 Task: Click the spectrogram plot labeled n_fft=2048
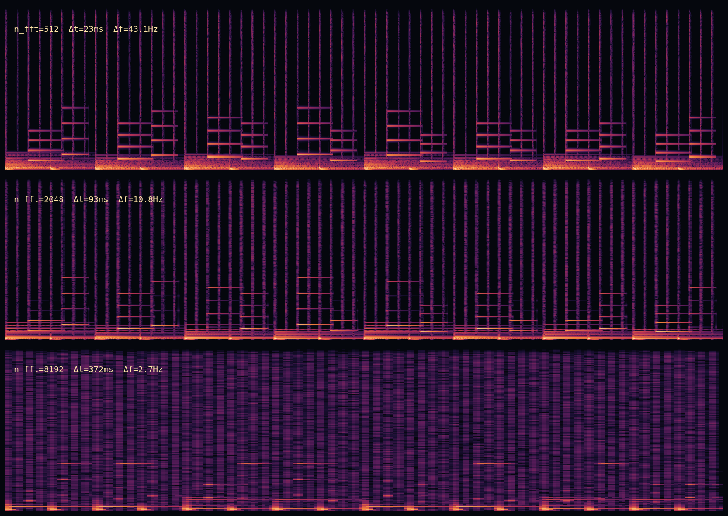tap(364, 260)
